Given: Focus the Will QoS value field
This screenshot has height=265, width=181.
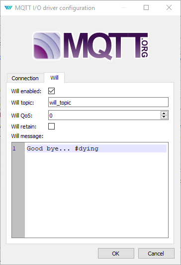Looking at the screenshot, I should (104, 115).
